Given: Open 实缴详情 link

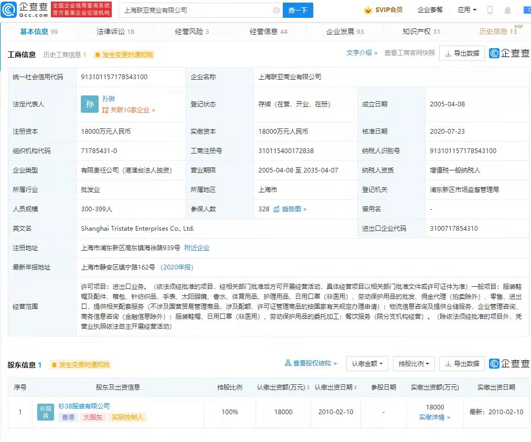Looking at the screenshot, I should [x=434, y=417].
